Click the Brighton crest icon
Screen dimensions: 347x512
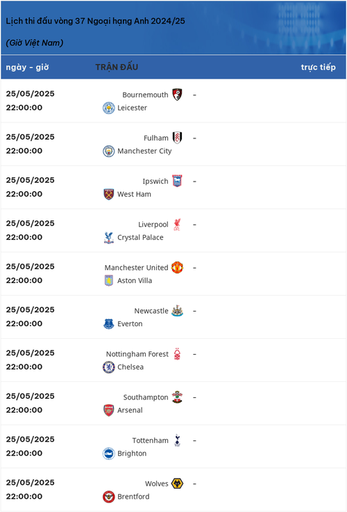click(109, 454)
